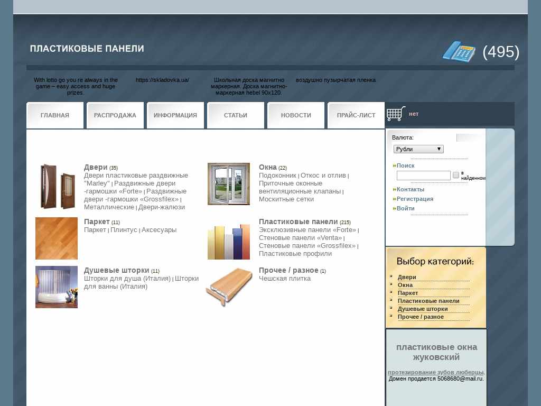Open the Прочее / разное windowsill image
The width and height of the screenshot is (541, 406).
[x=228, y=287]
